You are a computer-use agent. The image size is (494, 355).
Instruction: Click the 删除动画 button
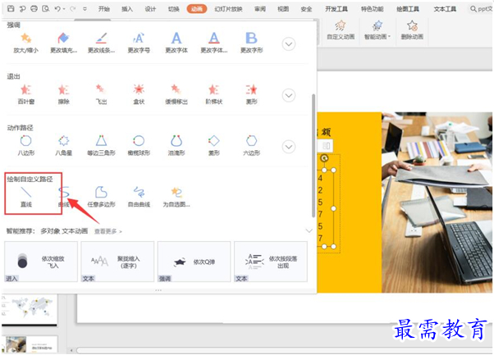point(412,30)
